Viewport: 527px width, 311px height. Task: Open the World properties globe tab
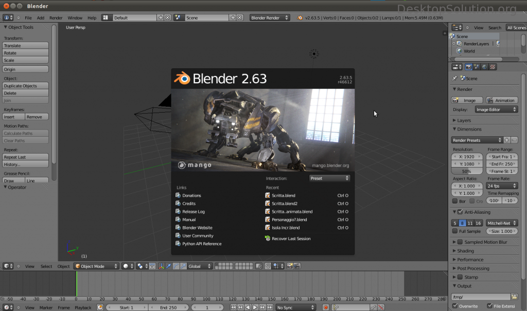(484, 67)
